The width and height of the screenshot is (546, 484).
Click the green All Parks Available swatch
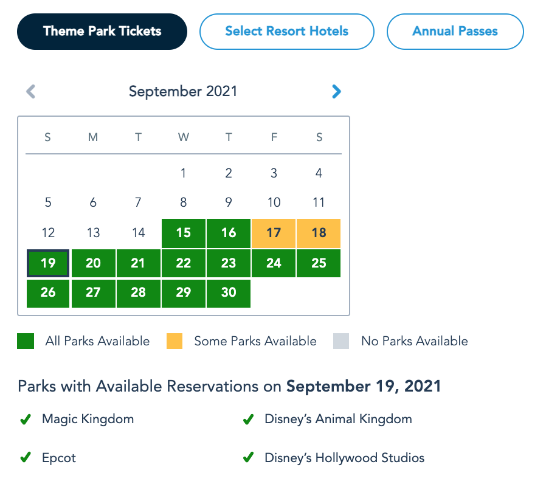26,341
